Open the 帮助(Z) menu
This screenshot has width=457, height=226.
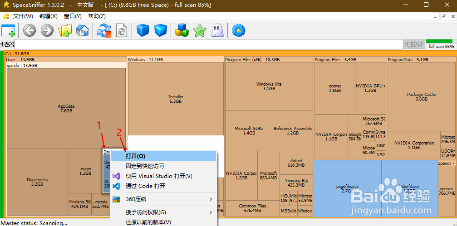tap(97, 16)
